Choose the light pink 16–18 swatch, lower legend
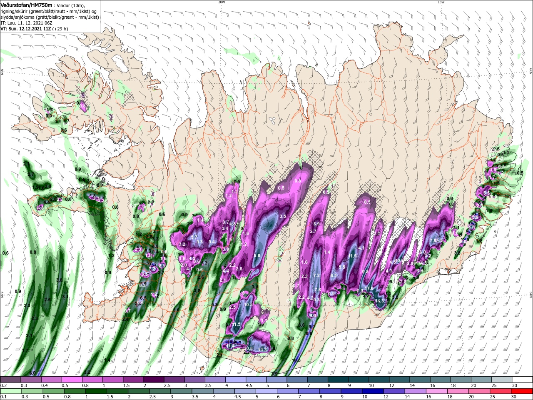The width and height of the screenshot is (533, 400). click(437, 391)
